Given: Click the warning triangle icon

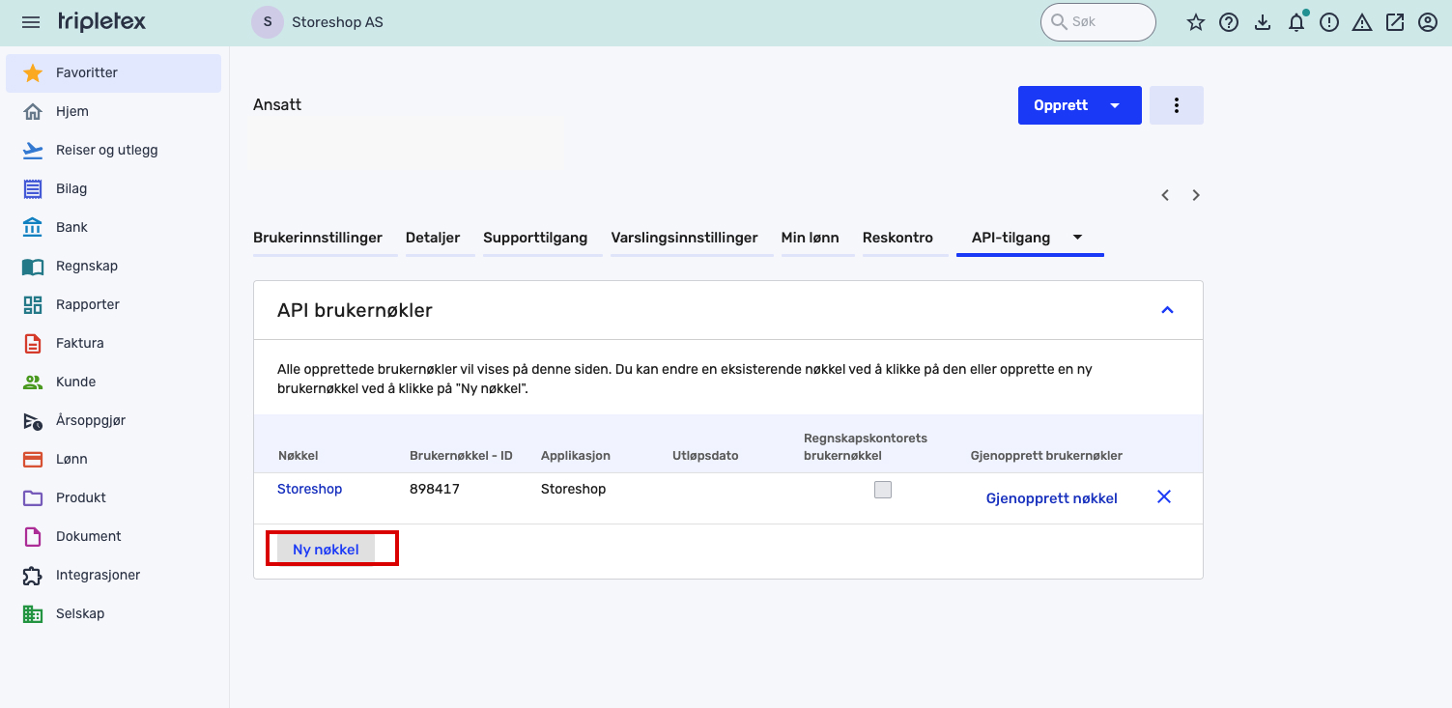Looking at the screenshot, I should click(x=1362, y=22).
